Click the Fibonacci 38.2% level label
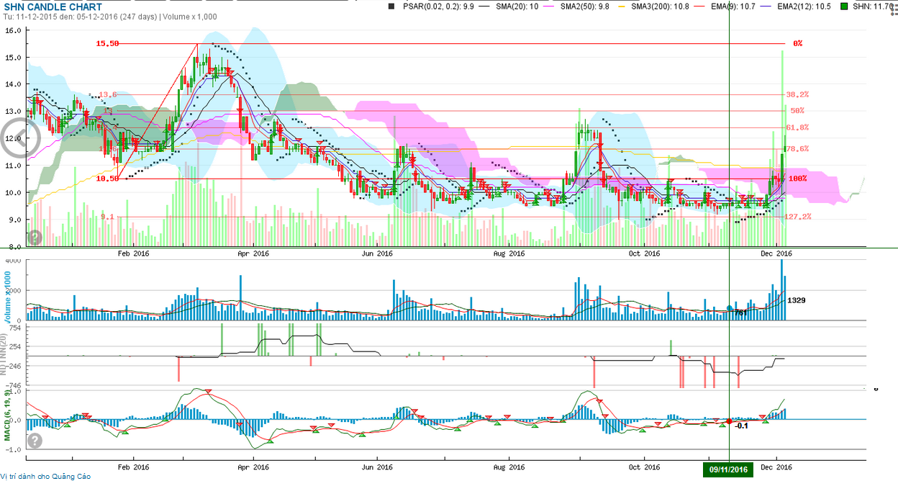Viewport: 898px width, 481px height. [797, 94]
